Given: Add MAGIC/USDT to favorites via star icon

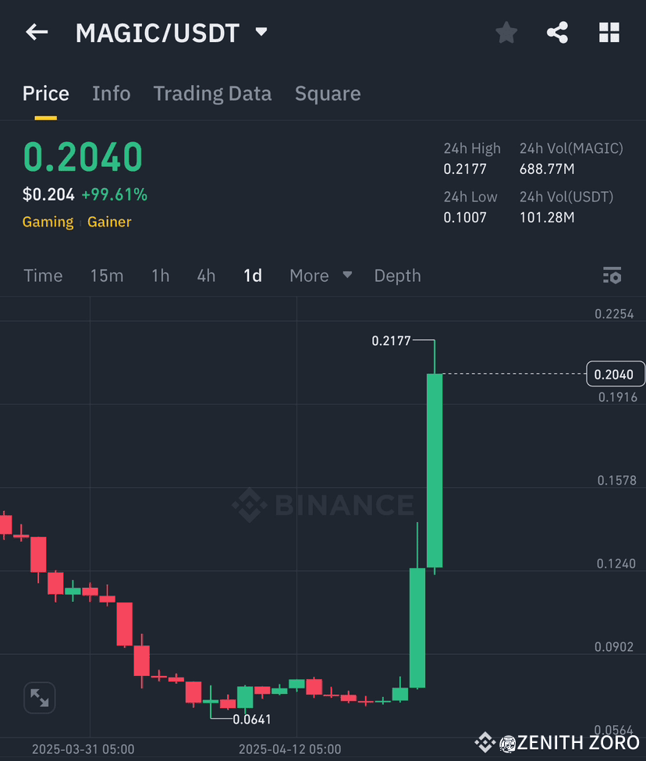Looking at the screenshot, I should (x=506, y=32).
